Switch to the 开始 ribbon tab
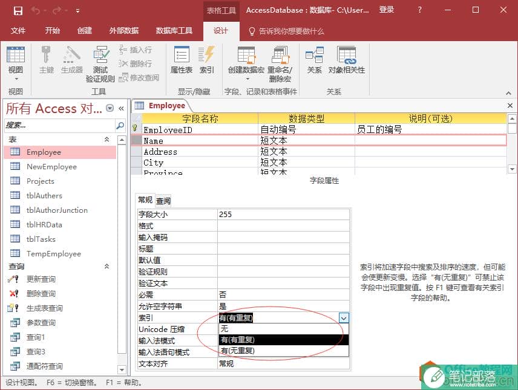518x390 pixels. pyautogui.click(x=53, y=31)
